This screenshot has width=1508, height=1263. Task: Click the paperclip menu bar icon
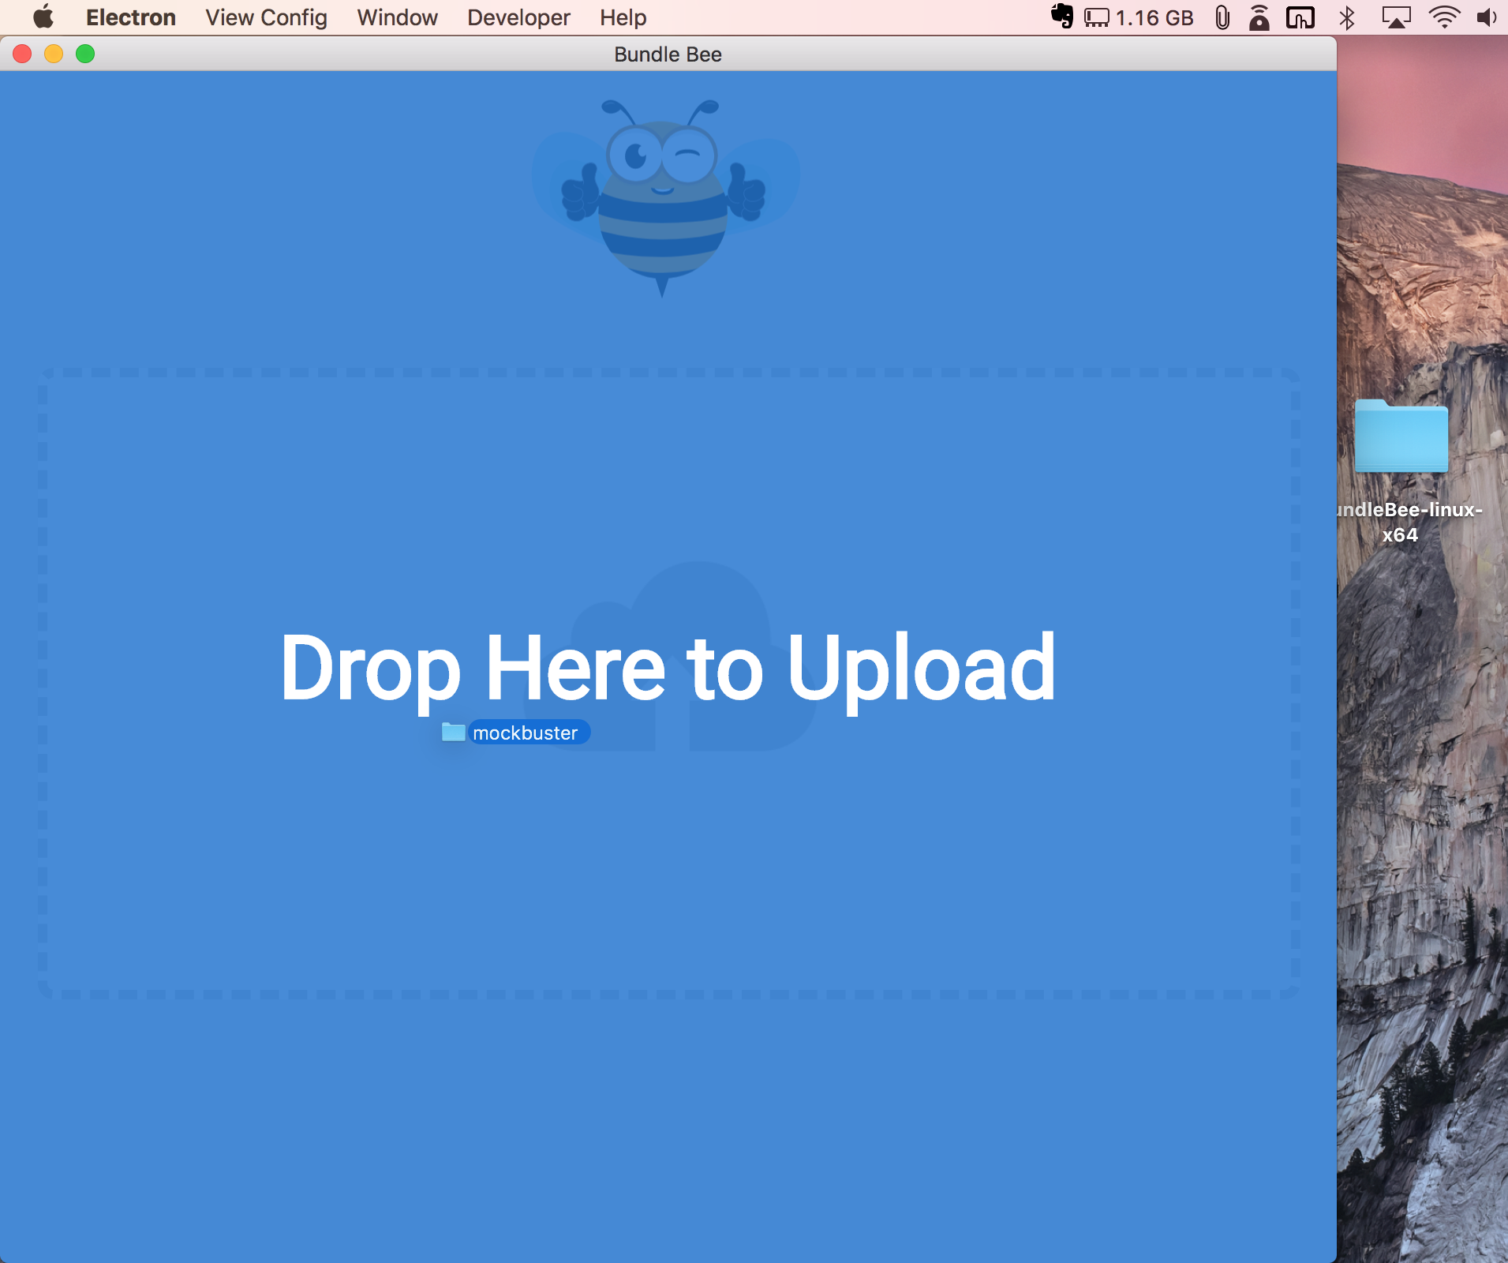[1222, 17]
